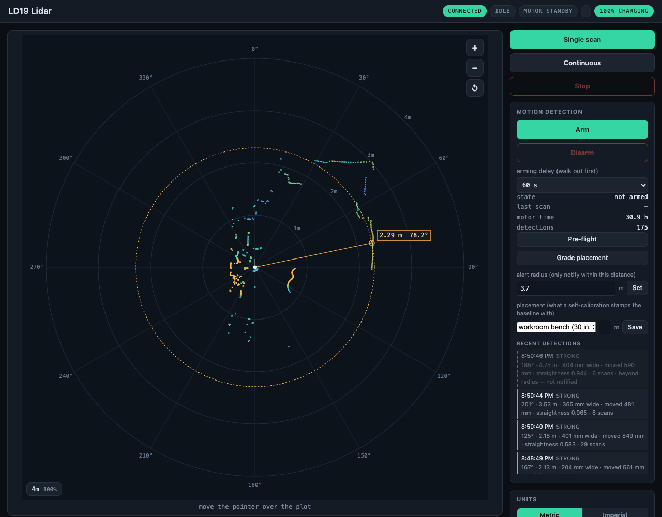Viewport: 662px width, 517px height.
Task: Select the 8:50:46 PM detection entry
Action: (582, 369)
